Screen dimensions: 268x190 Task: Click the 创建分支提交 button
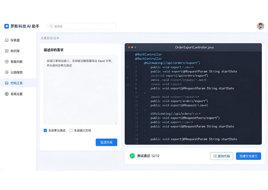tap(248, 156)
